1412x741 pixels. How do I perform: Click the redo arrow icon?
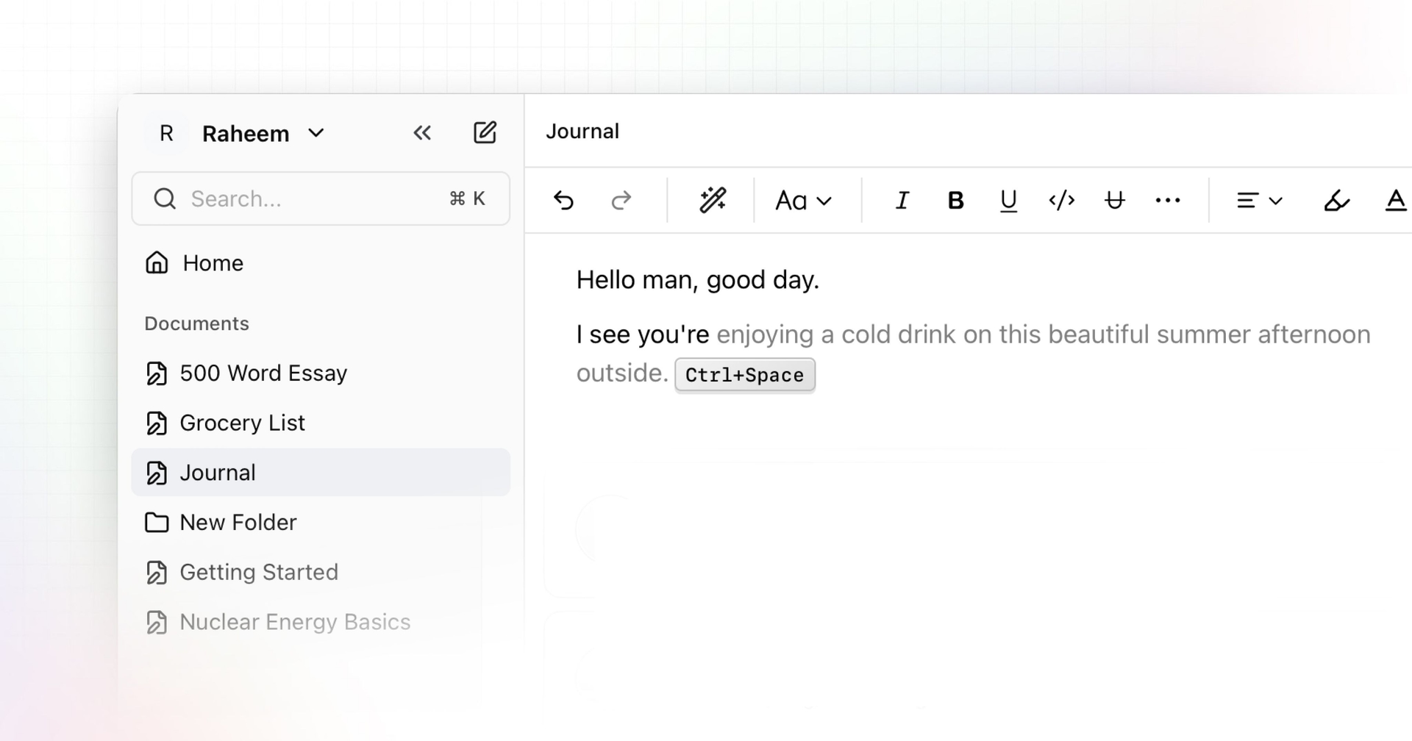pyautogui.click(x=621, y=200)
